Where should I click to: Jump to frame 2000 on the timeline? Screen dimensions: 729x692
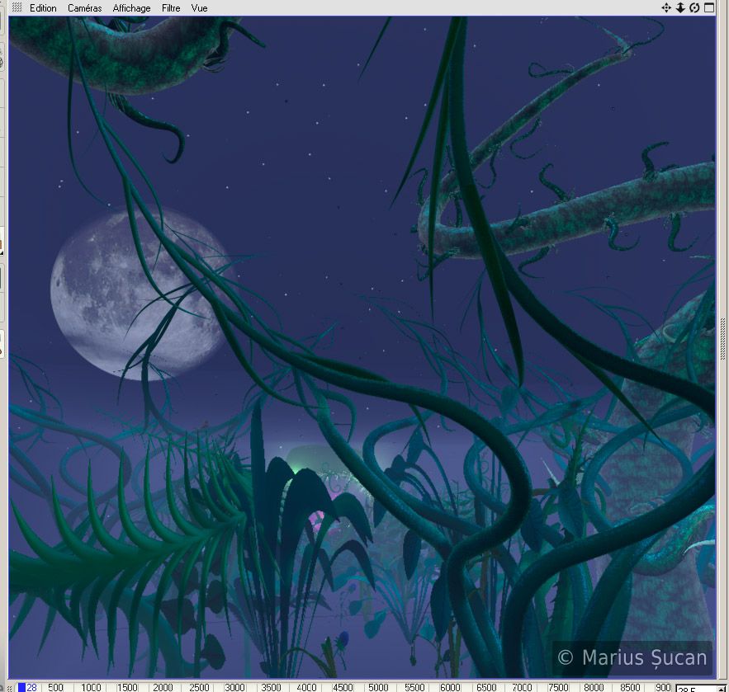(x=163, y=687)
